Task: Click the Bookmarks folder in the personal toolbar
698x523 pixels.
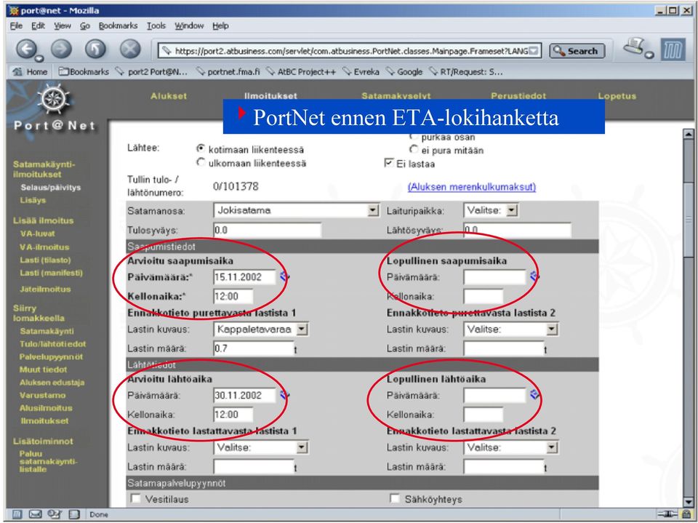Action: (84, 72)
